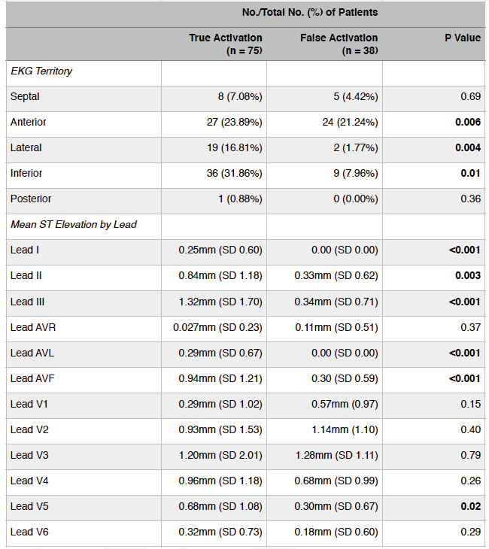Click the Lead AVF true activation value 0.94mm
This screenshot has height=549, width=489.
click(220, 378)
